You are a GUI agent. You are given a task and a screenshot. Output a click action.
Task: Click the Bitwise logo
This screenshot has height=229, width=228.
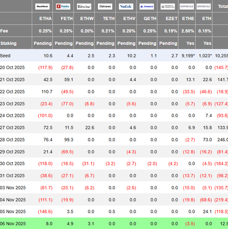point(84,6)
